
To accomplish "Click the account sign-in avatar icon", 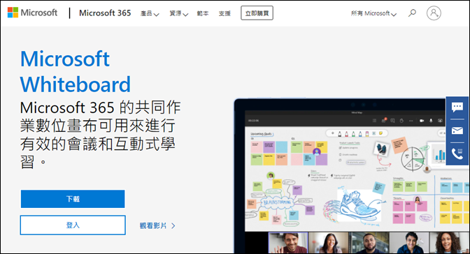I will pyautogui.click(x=434, y=13).
